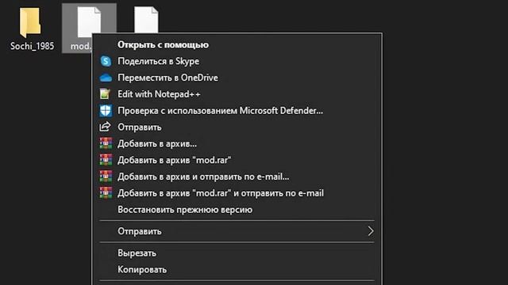Choose Копировать from the menu
This screenshot has height=285, width=508.
coord(142,269)
